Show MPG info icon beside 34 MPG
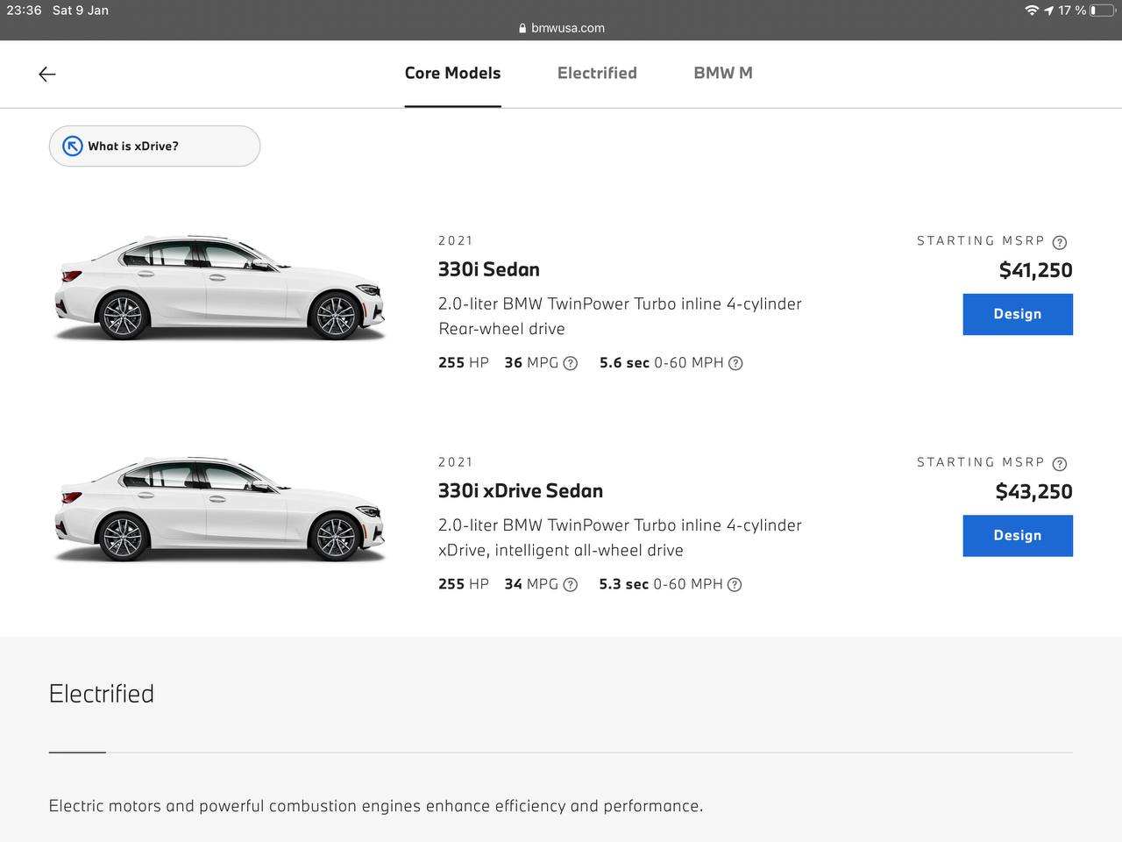Viewport: 1122px width, 842px height. coord(571,585)
